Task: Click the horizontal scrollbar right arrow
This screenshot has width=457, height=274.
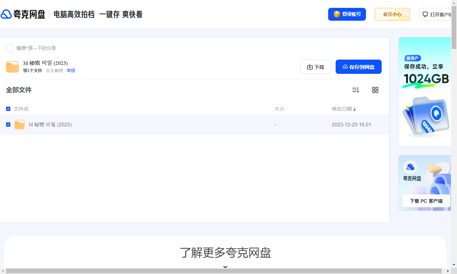Action: click(x=448, y=271)
